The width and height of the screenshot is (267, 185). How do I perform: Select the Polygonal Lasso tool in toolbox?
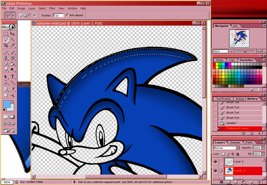tap(6, 40)
